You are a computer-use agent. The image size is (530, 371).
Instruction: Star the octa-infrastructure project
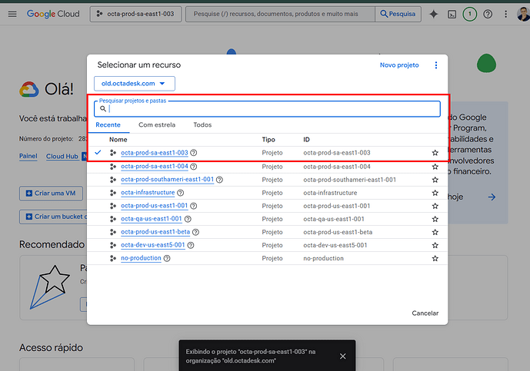coord(435,193)
